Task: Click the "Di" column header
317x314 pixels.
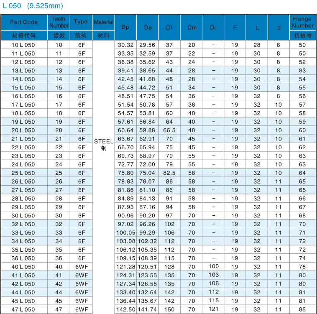Action: pyautogui.click(x=213, y=27)
